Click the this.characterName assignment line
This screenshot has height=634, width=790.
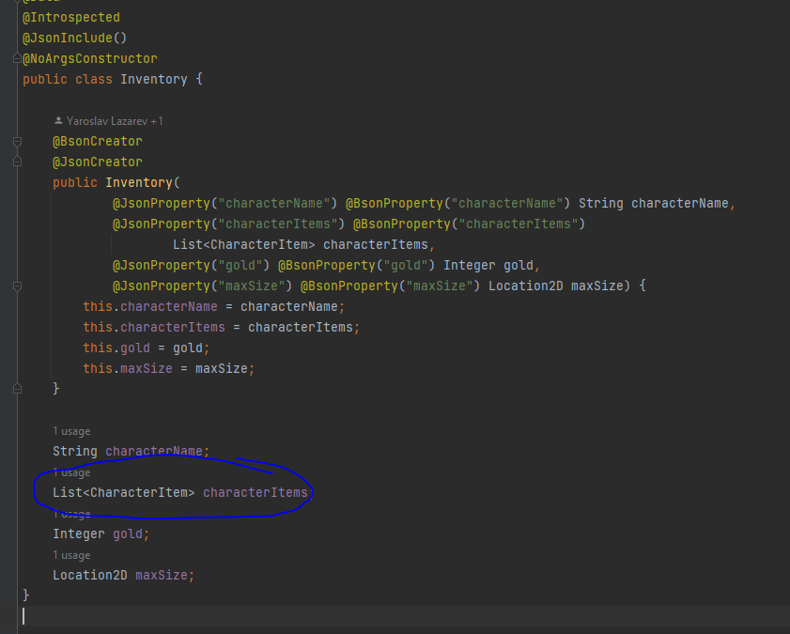click(213, 307)
